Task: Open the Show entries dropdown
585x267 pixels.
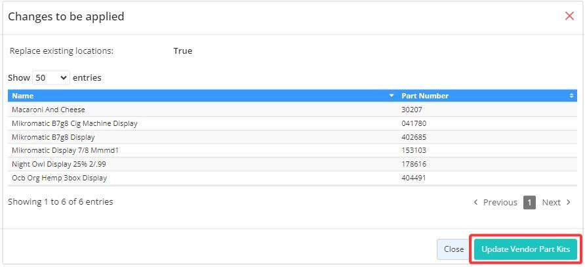Action: pyautogui.click(x=51, y=77)
